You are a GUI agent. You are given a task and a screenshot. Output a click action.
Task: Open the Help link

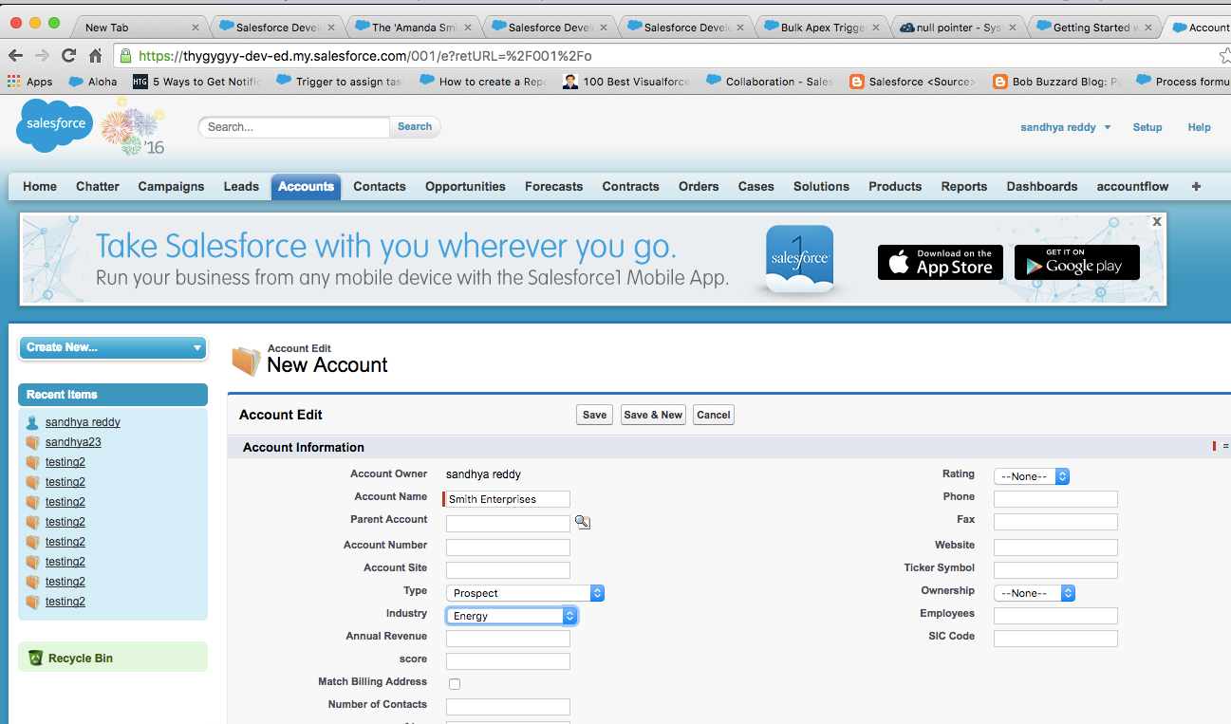(x=1200, y=127)
